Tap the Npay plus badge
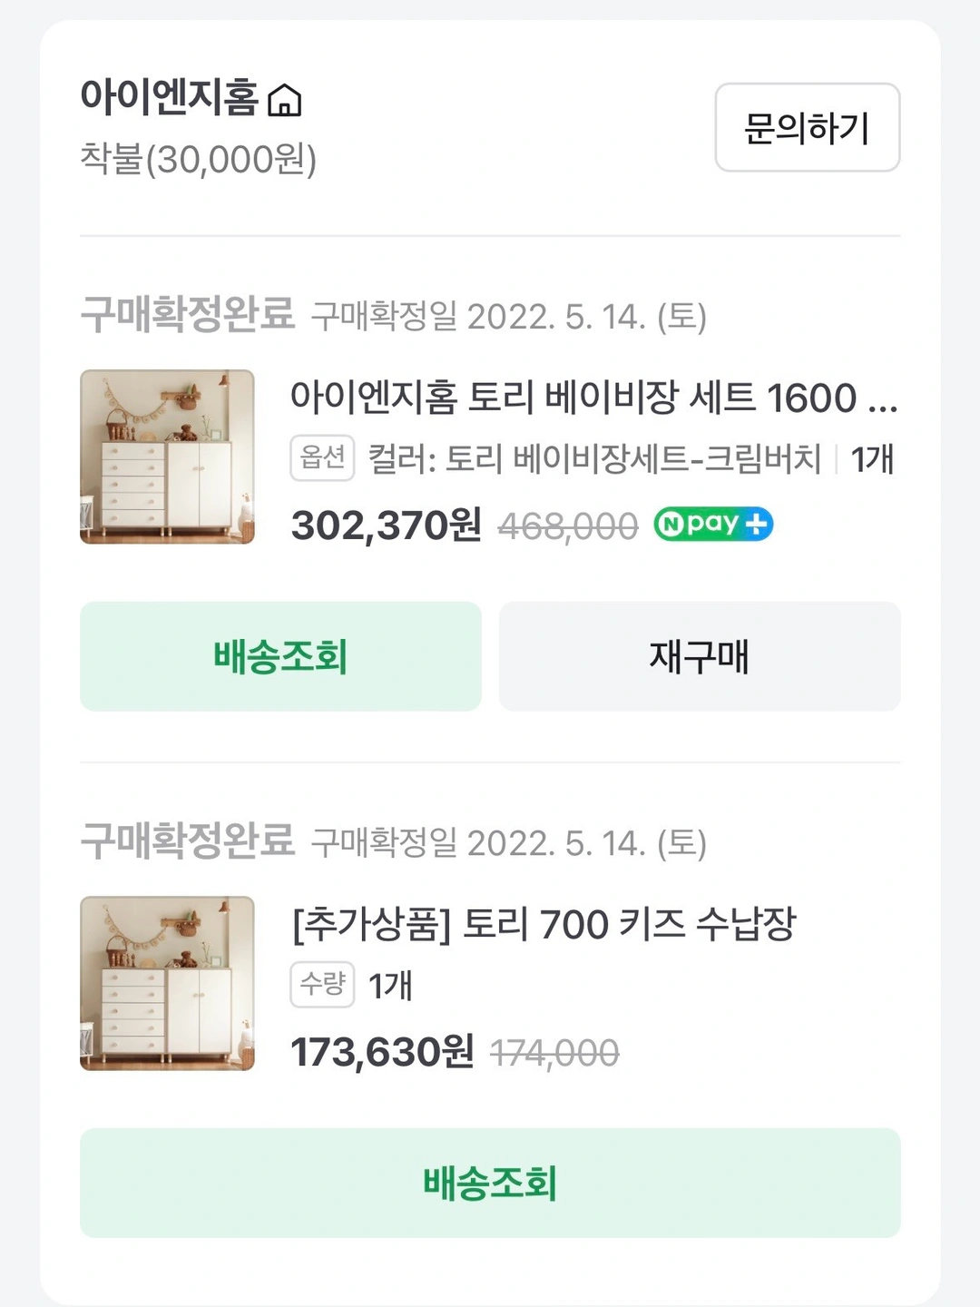 tap(713, 525)
